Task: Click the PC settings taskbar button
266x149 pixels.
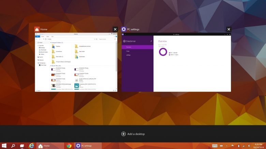Action: click(88, 146)
